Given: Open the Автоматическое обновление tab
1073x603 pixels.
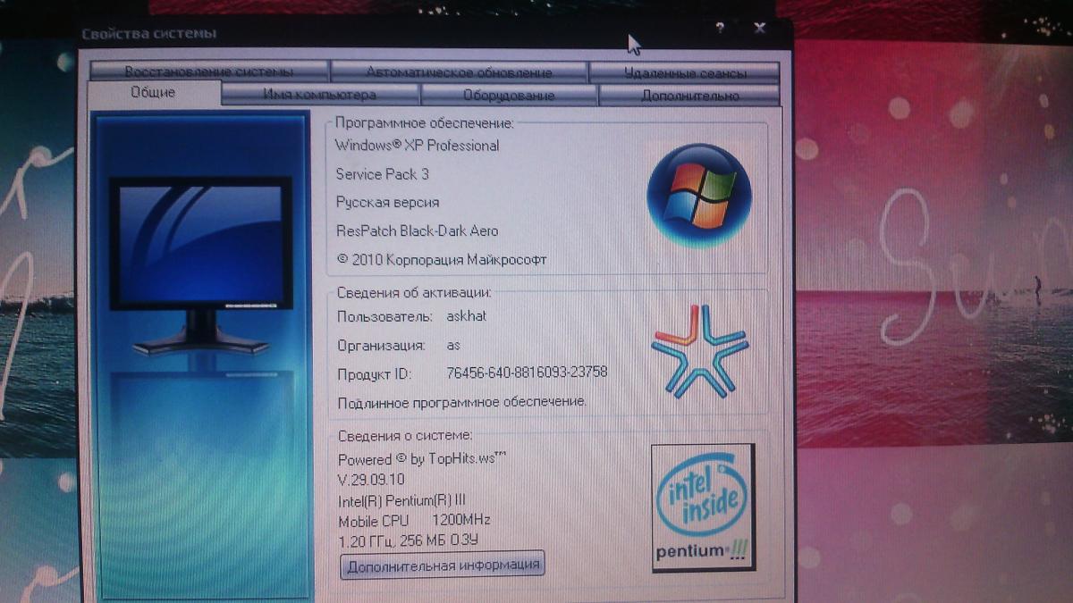Looking at the screenshot, I should click(x=459, y=71).
